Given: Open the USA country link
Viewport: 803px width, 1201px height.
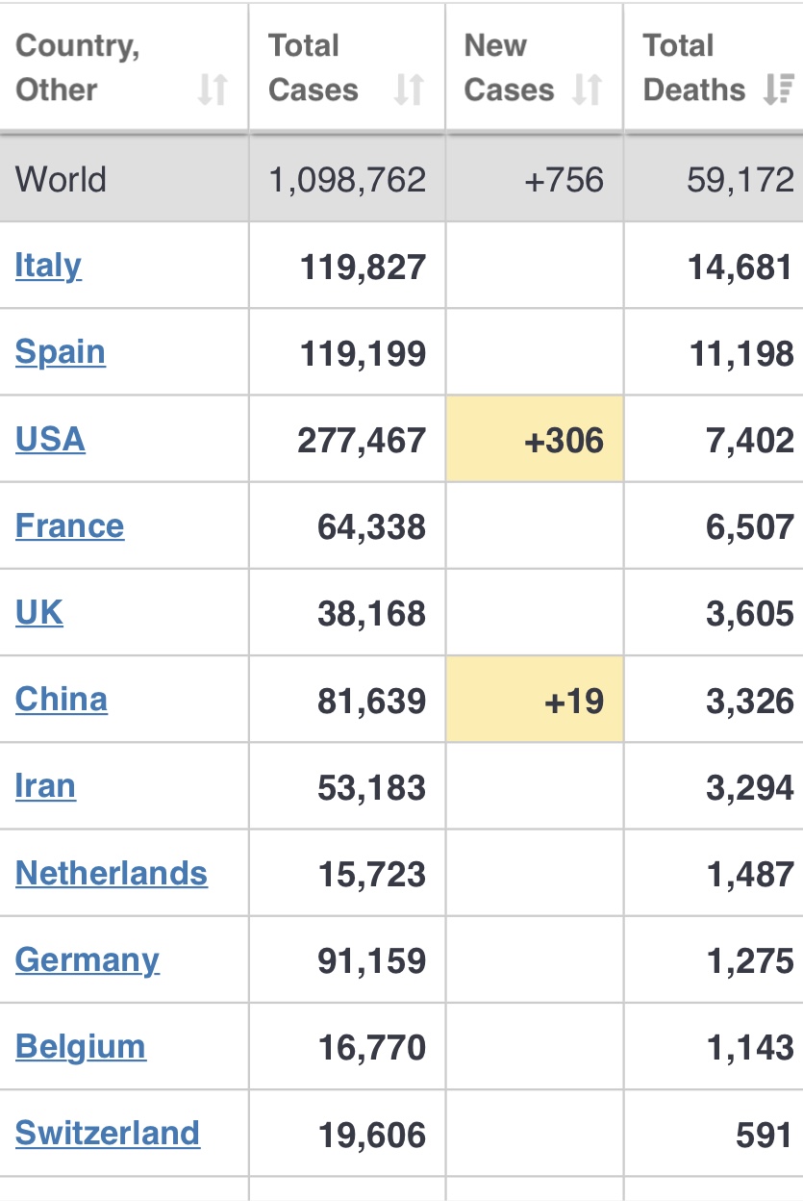Looking at the screenshot, I should click(50, 440).
